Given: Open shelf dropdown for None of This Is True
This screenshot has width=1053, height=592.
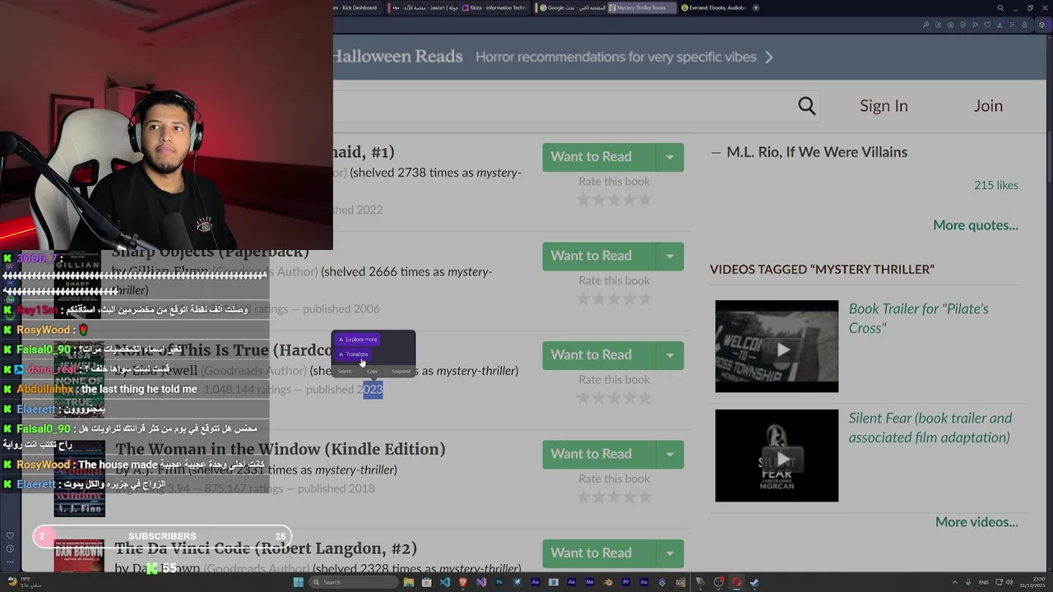Looking at the screenshot, I should pyautogui.click(x=670, y=355).
